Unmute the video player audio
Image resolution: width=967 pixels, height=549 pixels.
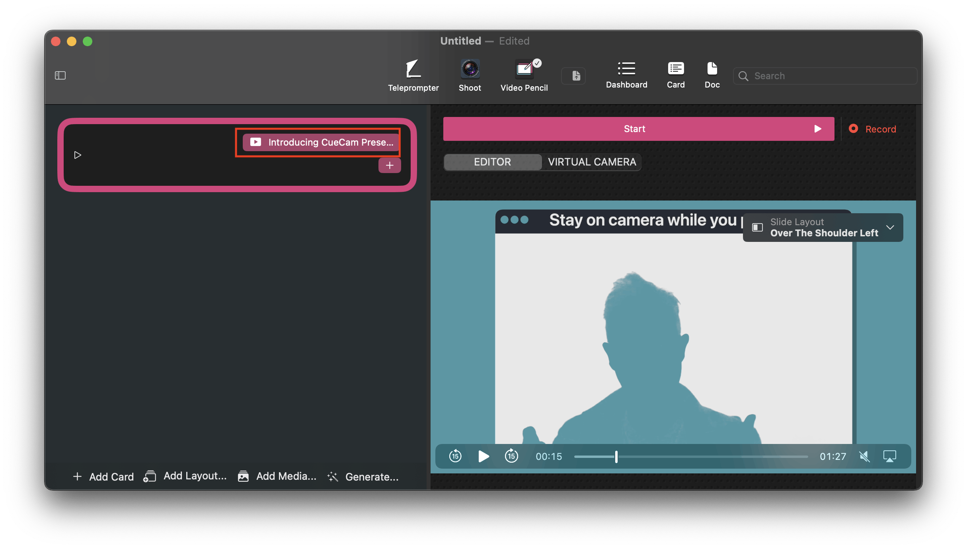[x=864, y=456]
